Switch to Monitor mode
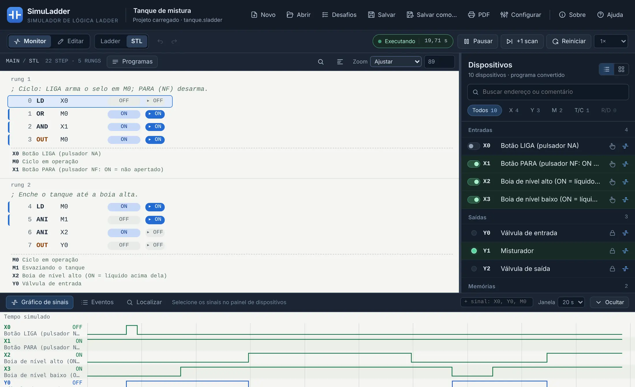 (x=30, y=42)
